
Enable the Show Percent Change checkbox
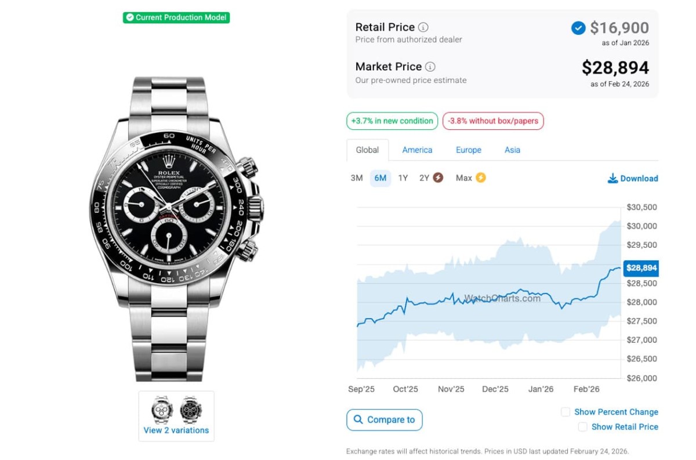tap(565, 412)
